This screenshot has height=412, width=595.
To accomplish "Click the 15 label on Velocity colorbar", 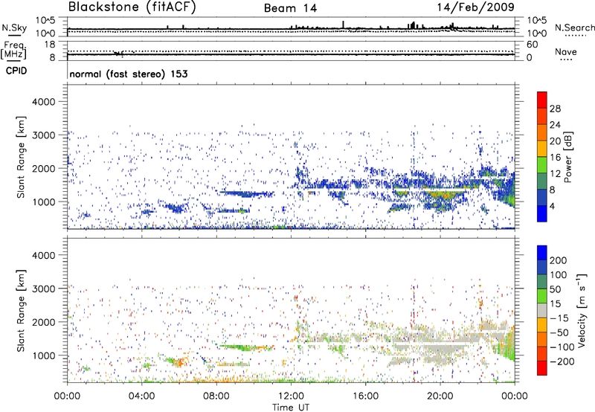I will [555, 303].
